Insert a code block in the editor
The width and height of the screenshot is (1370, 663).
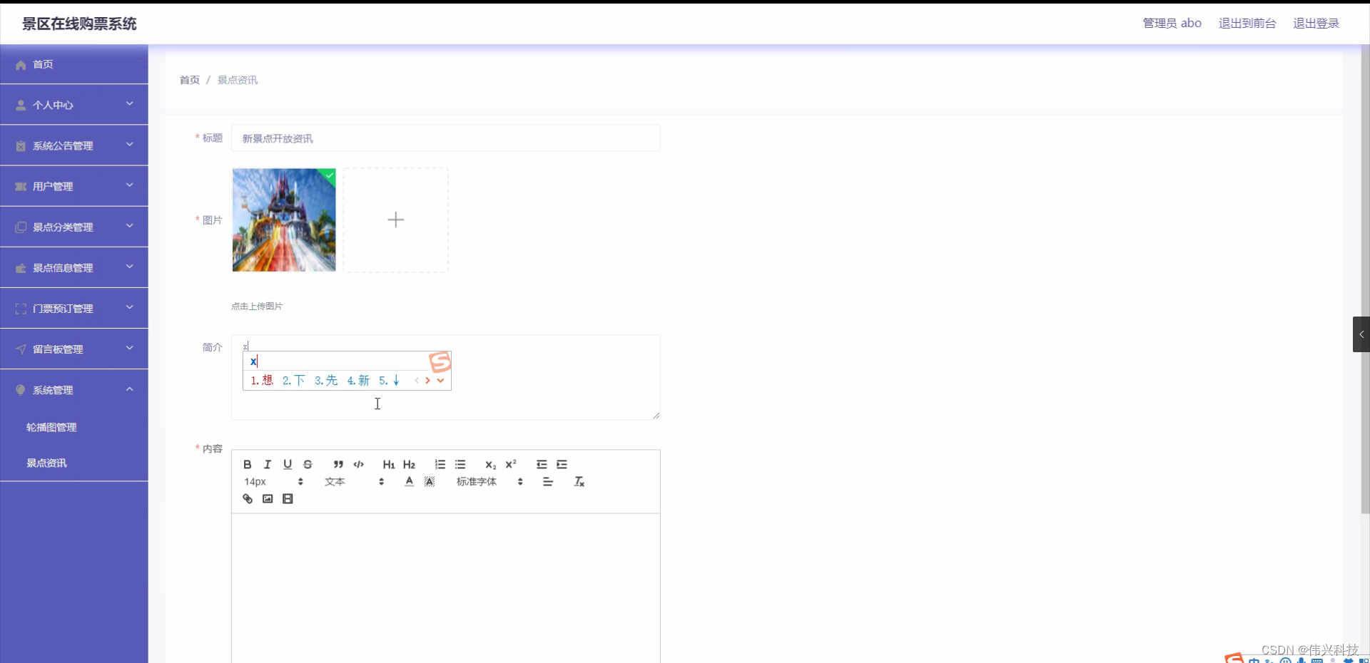tap(358, 464)
